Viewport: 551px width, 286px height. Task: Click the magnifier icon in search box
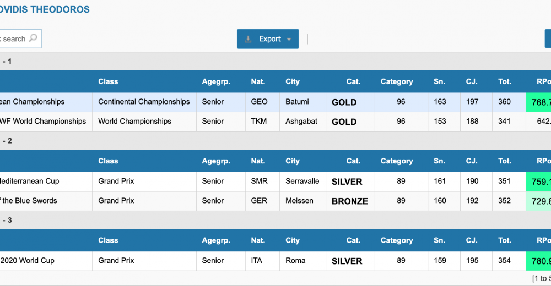pos(33,38)
